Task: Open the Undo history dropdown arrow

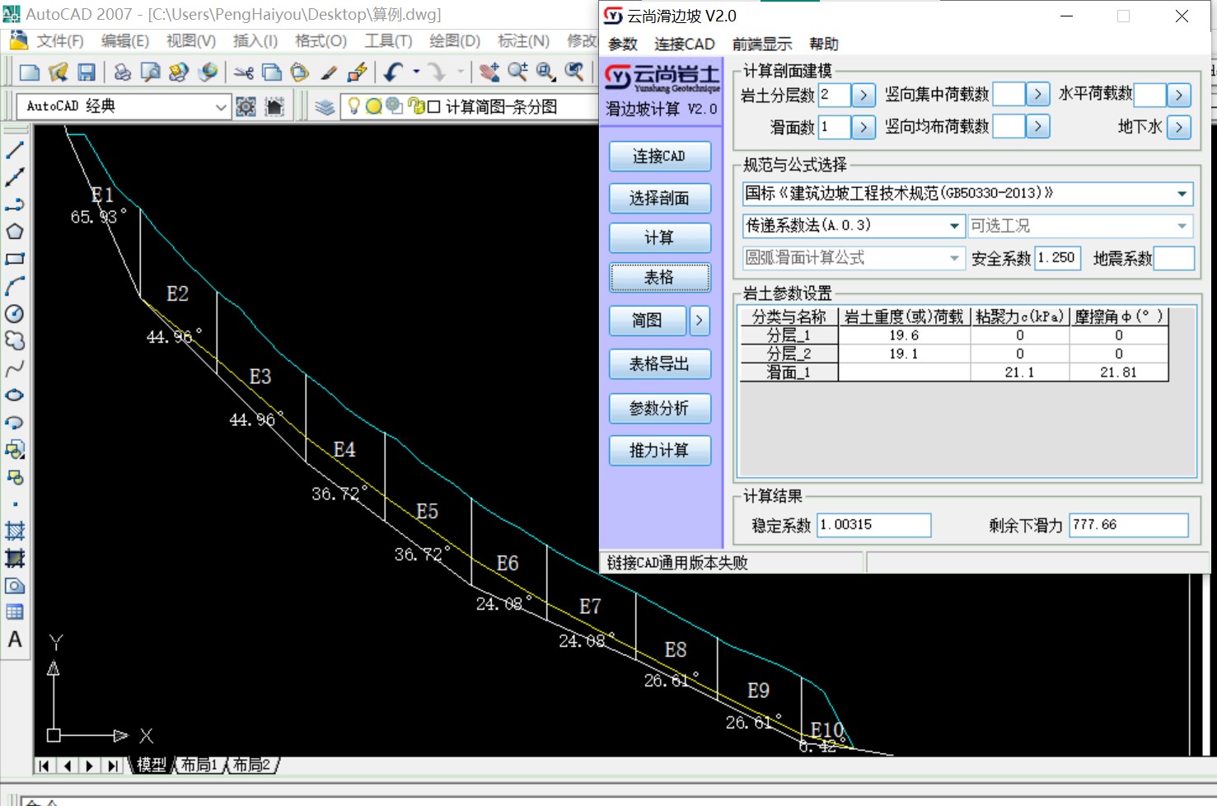Action: (417, 73)
